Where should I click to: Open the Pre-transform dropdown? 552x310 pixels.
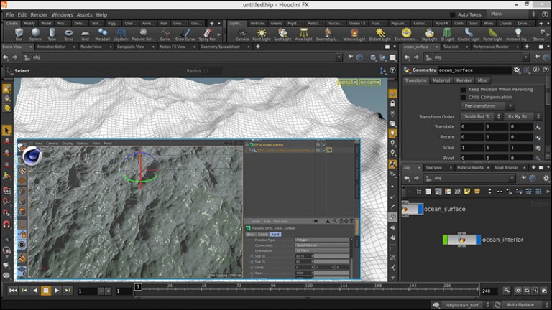[487, 105]
